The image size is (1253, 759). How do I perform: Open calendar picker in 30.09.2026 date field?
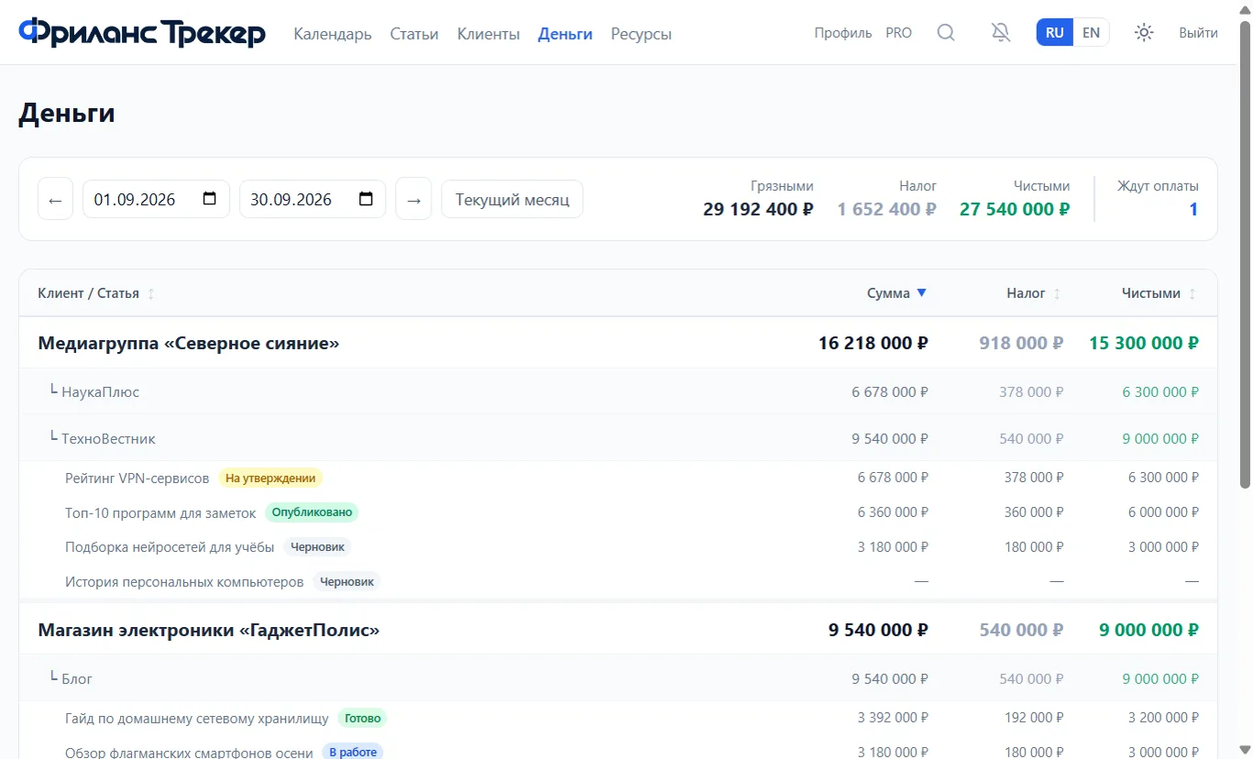366,199
